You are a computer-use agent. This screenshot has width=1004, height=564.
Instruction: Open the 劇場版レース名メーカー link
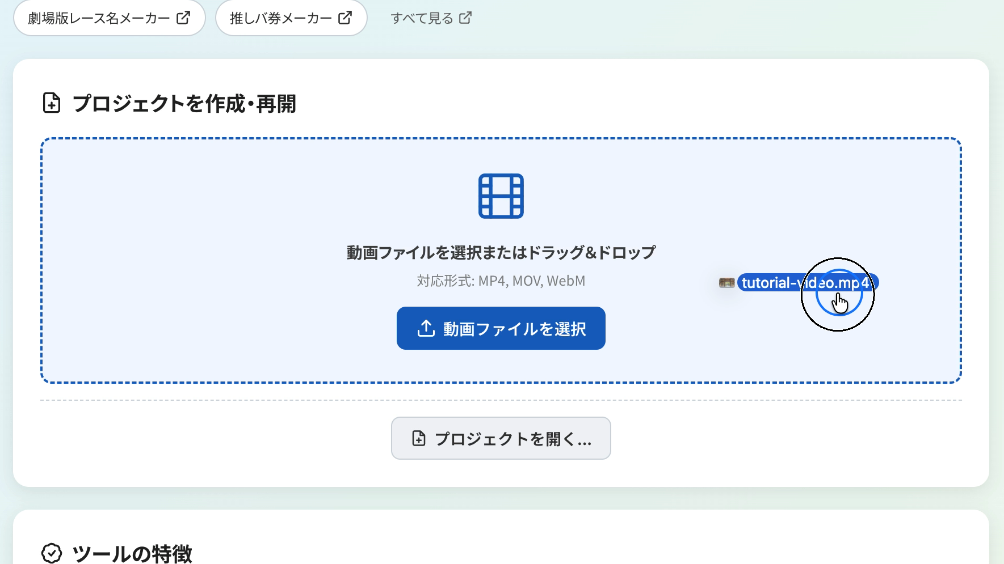tap(109, 18)
